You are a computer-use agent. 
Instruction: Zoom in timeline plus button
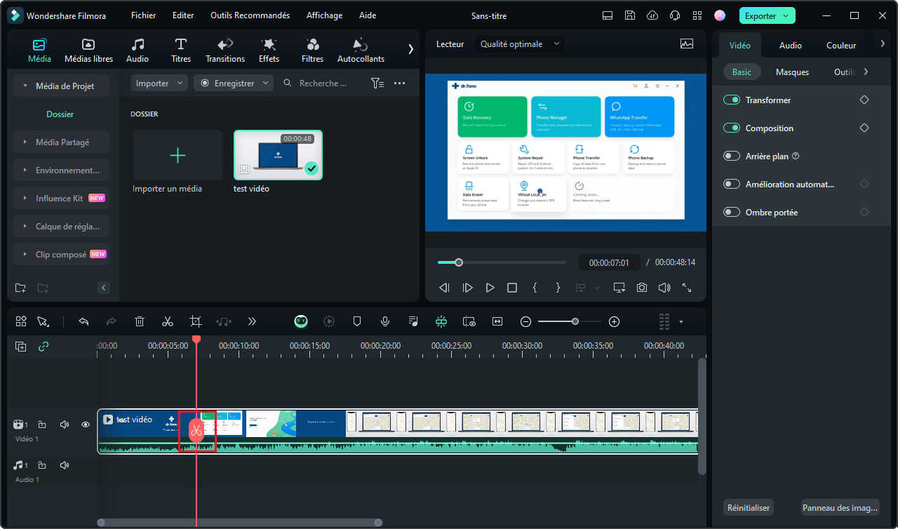[x=614, y=321]
